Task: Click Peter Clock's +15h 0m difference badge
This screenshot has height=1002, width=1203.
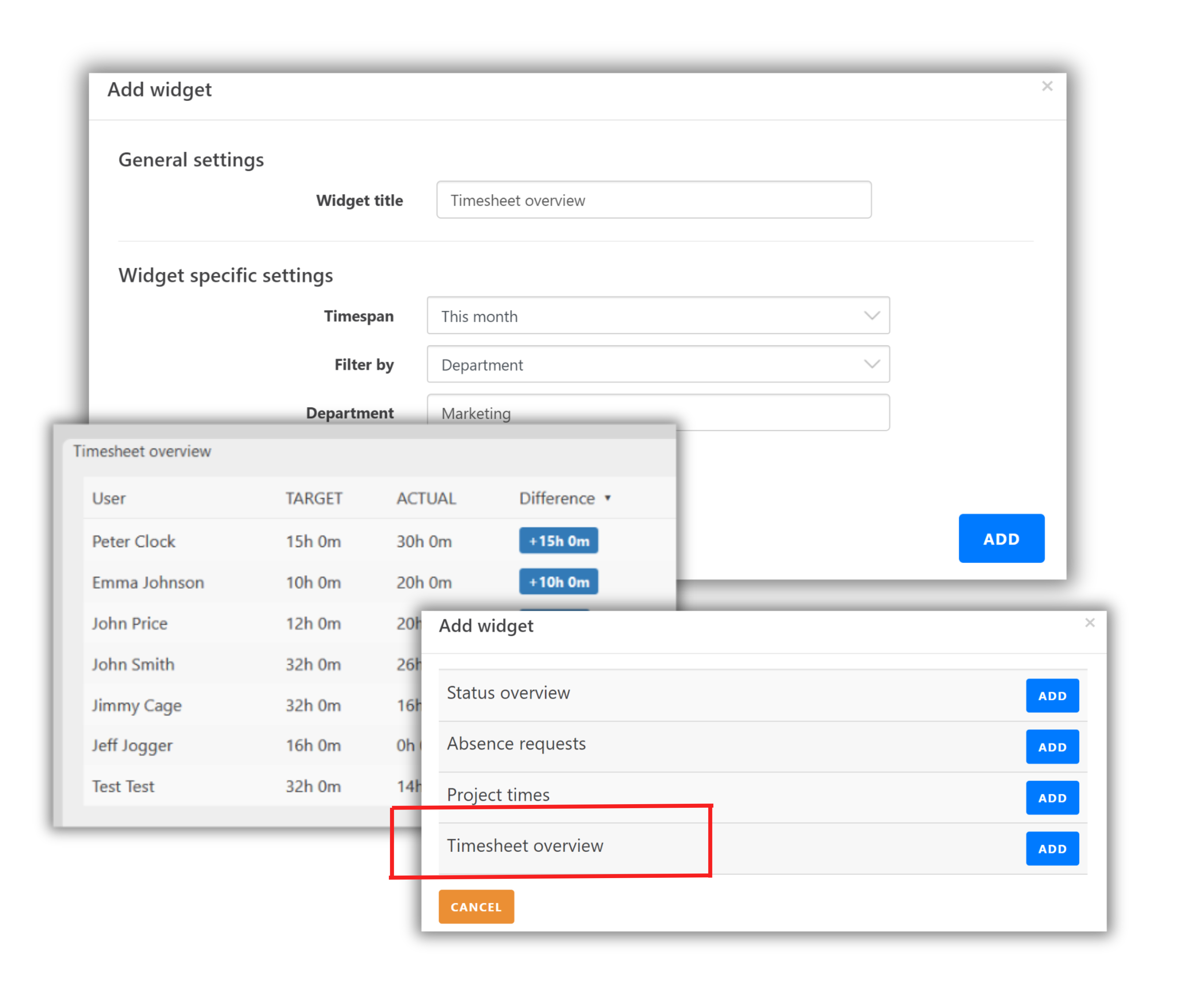Action: point(558,540)
